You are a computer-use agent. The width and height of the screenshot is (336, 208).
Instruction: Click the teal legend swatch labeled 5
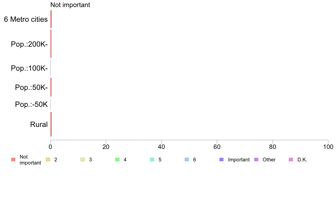coord(152,160)
